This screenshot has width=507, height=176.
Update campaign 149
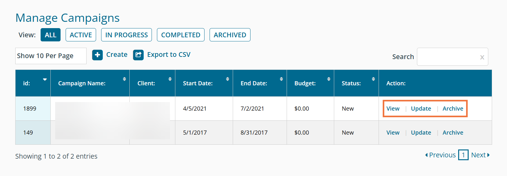(x=421, y=133)
